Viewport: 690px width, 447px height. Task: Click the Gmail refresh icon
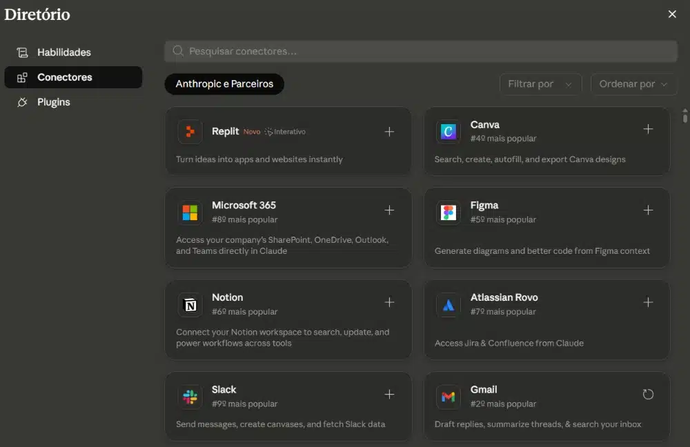coord(648,394)
